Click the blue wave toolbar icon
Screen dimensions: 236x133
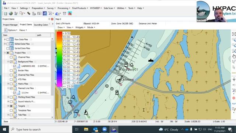(x=58, y=14)
